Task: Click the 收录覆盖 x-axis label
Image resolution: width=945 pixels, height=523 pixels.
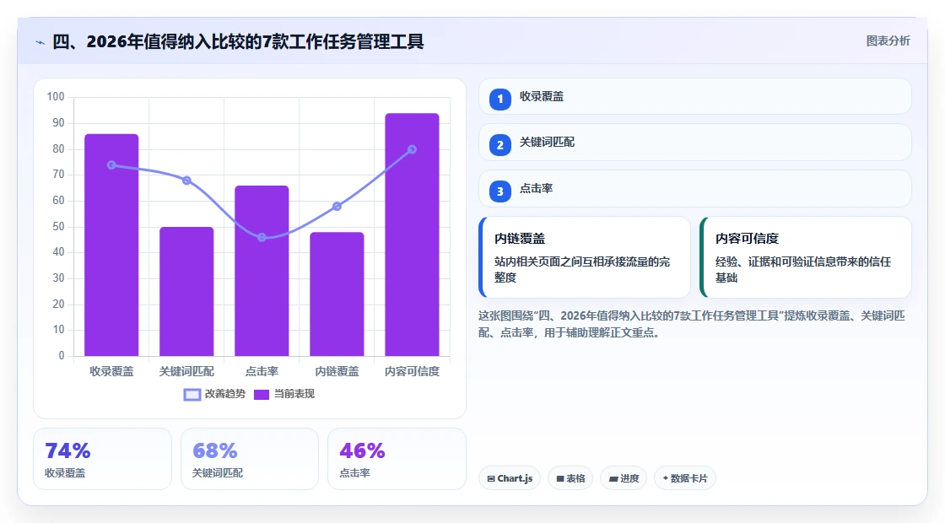Action: pos(111,372)
